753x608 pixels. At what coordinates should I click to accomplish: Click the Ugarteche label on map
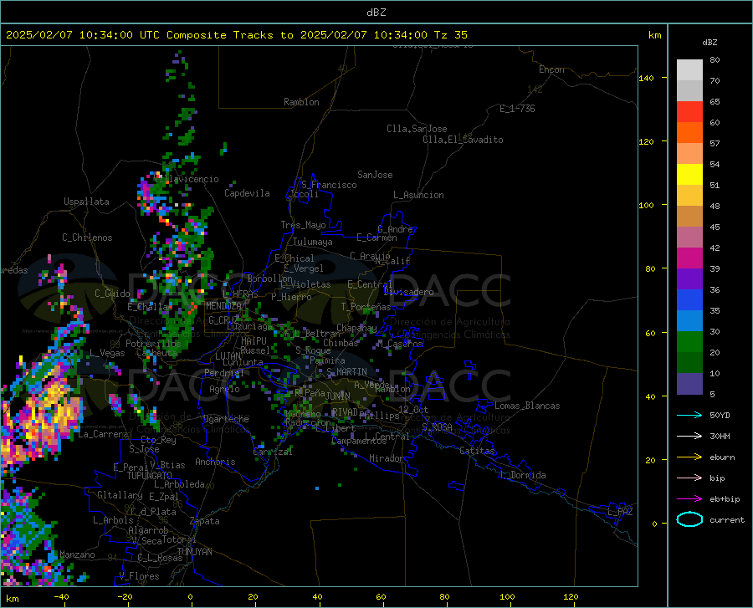tap(226, 419)
